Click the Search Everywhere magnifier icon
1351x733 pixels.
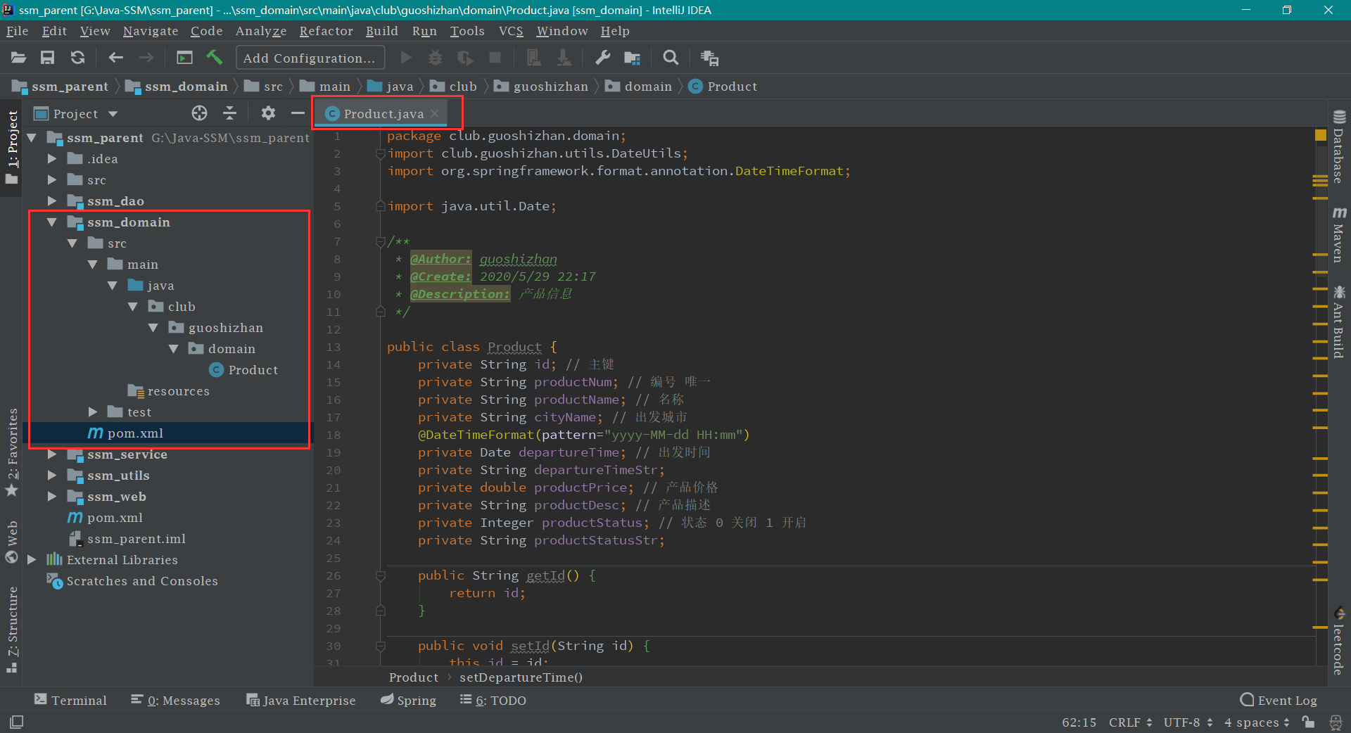click(x=671, y=58)
